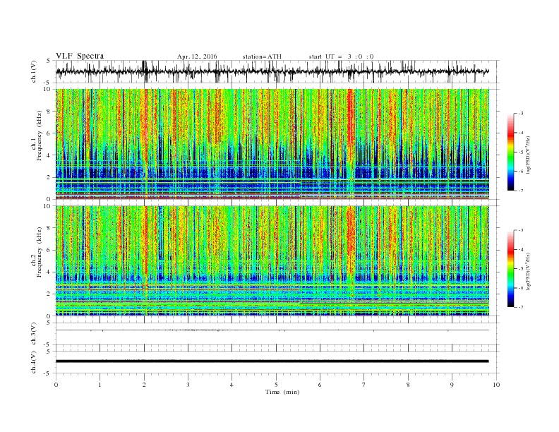Image resolution: width=559 pixels, height=432 pixels.
Task: Click the ch.1 'Frequency (kHz)' axis label
Action: [39, 136]
